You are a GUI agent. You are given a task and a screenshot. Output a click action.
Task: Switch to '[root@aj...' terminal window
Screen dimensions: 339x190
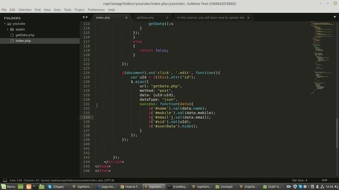coord(178,186)
